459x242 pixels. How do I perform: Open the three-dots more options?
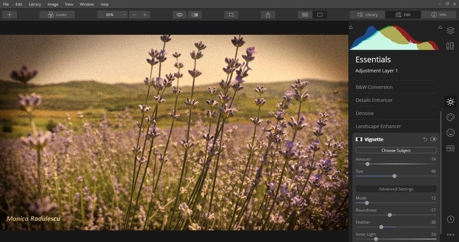(450, 235)
